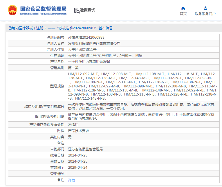Image resolution: width=222 pixels, height=187 pixels.
Task: Click the 政务服务门户 text label
Action: coord(205,14)
